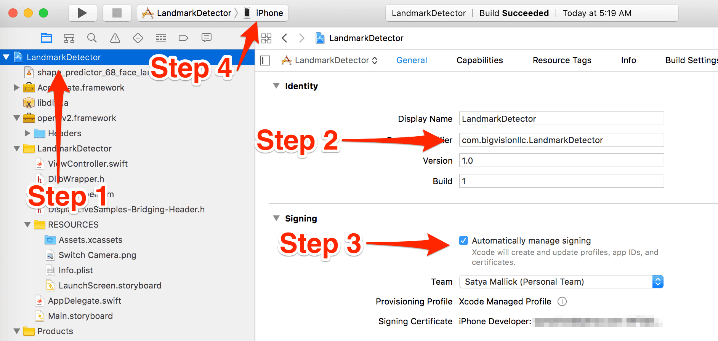
Task: Select the LandmarkDetector scheme in toolbar
Action: pyautogui.click(x=187, y=13)
